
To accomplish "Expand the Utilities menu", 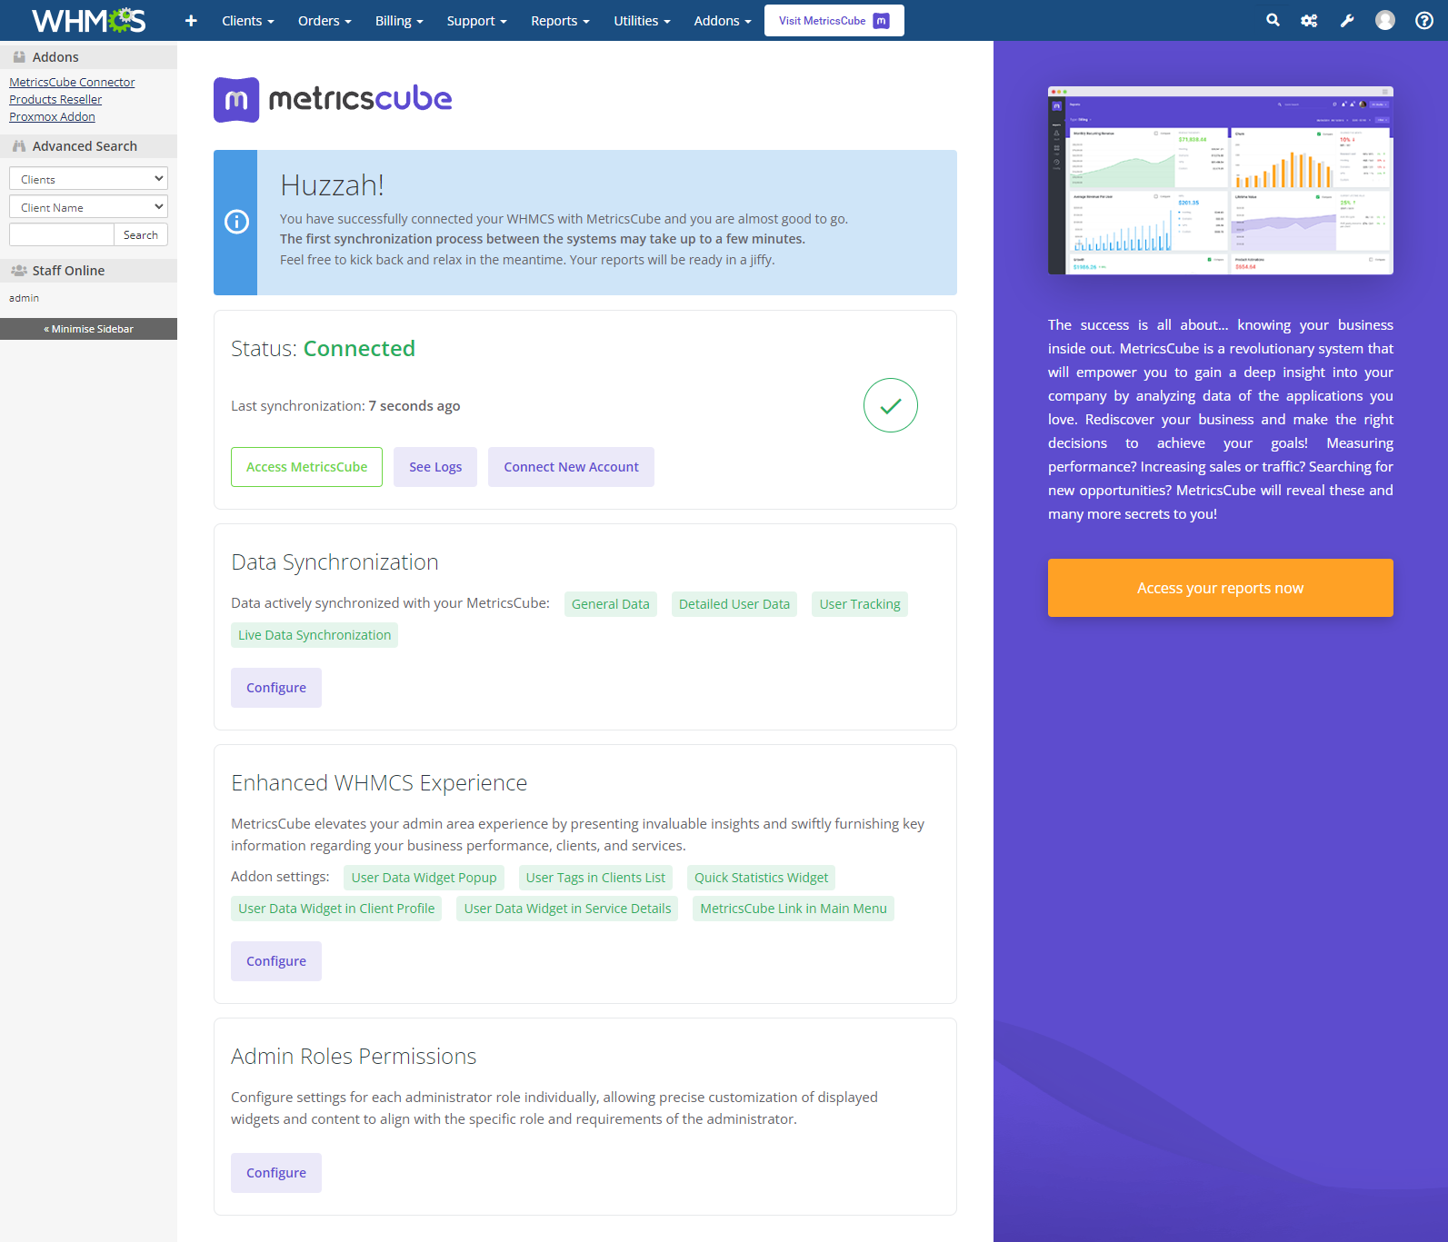I will [x=642, y=20].
